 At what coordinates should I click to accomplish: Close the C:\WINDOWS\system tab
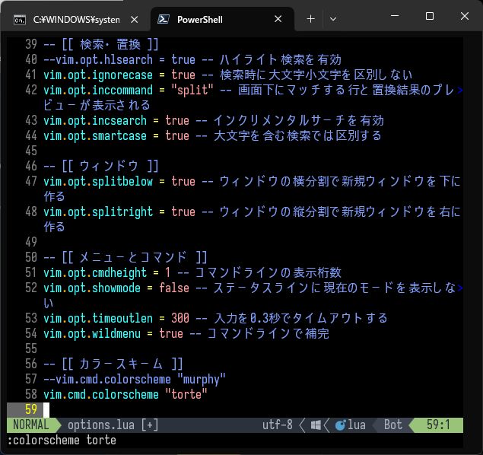[x=132, y=19]
